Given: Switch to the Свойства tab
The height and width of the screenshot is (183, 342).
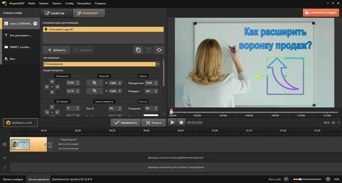Looking at the screenshot, I should (x=56, y=13).
